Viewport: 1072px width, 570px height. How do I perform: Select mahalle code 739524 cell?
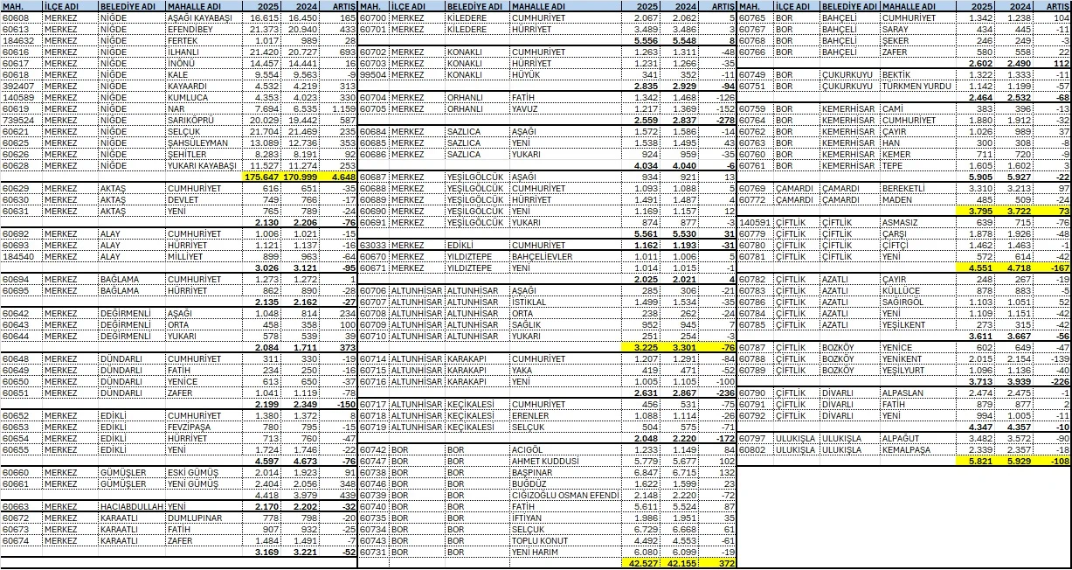tap(21, 120)
